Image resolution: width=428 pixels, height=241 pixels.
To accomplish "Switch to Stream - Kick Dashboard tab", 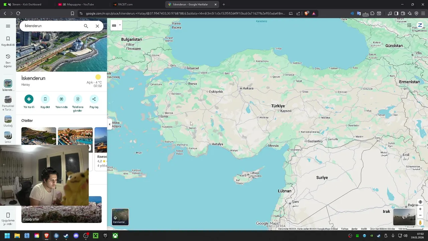I will point(27,4).
